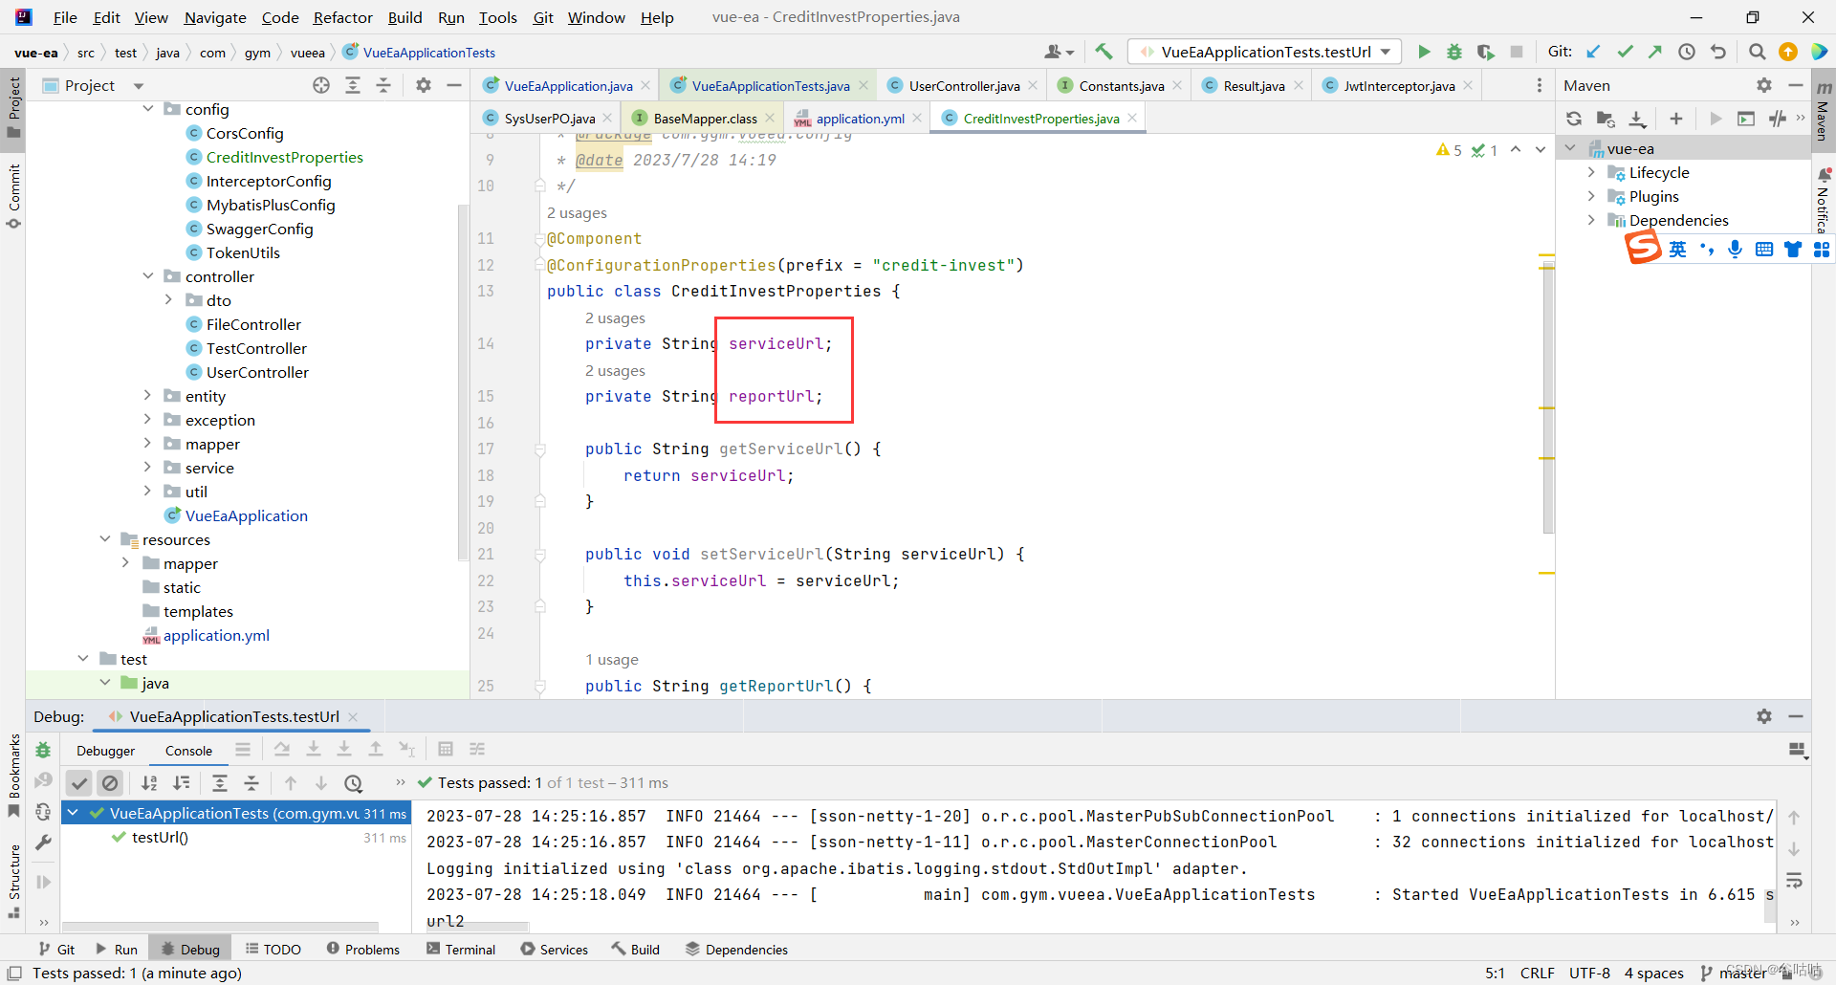
Task: Click editor vertical scrollbar thumb
Action: 1548,396
